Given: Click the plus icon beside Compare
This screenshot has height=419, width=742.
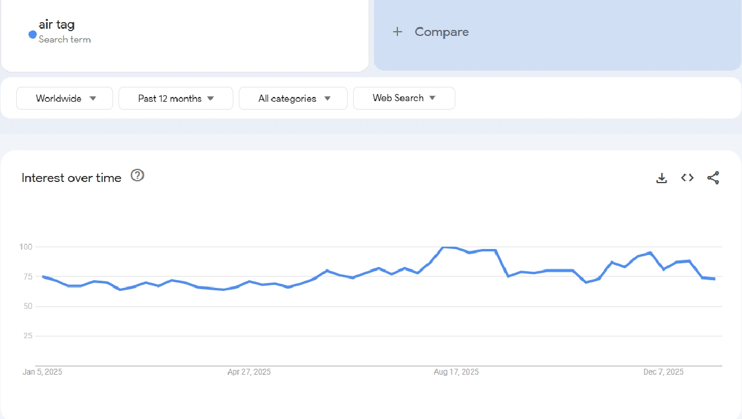Looking at the screenshot, I should pos(397,32).
